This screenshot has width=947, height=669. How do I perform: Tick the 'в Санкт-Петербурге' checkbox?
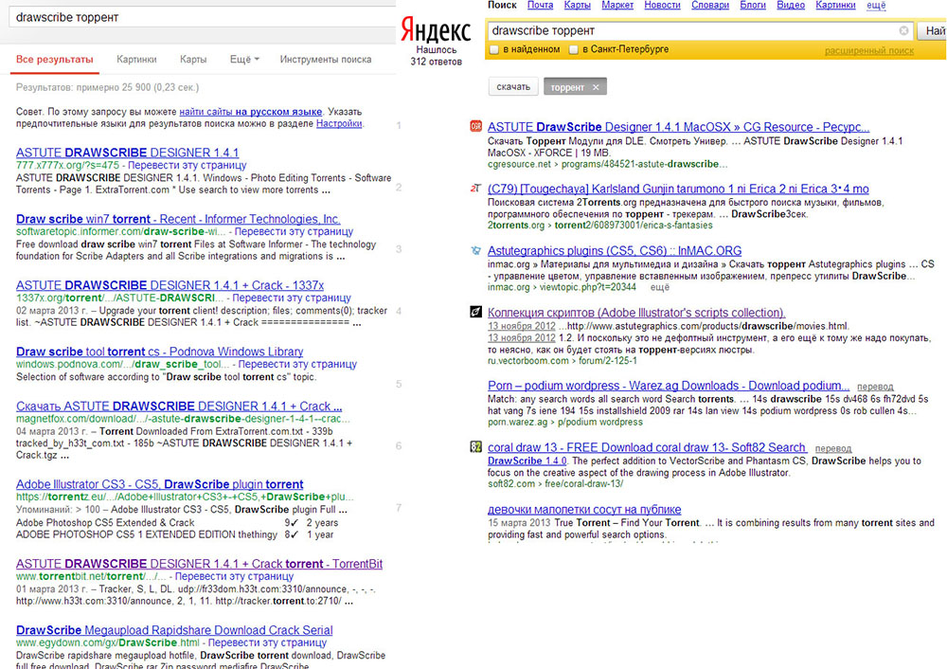(x=574, y=49)
